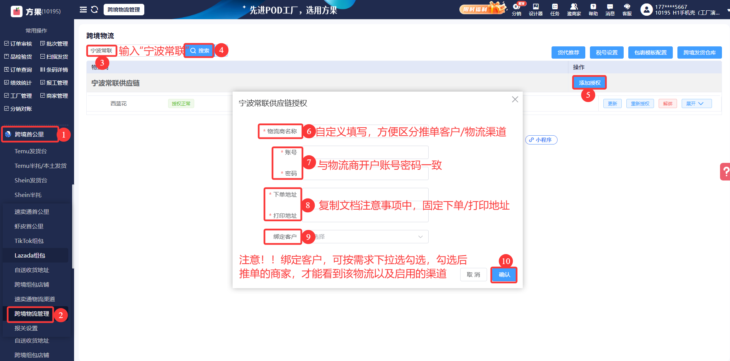730x361 pixels.
Task: Open 分销对账 quick action
Action: pos(18,109)
